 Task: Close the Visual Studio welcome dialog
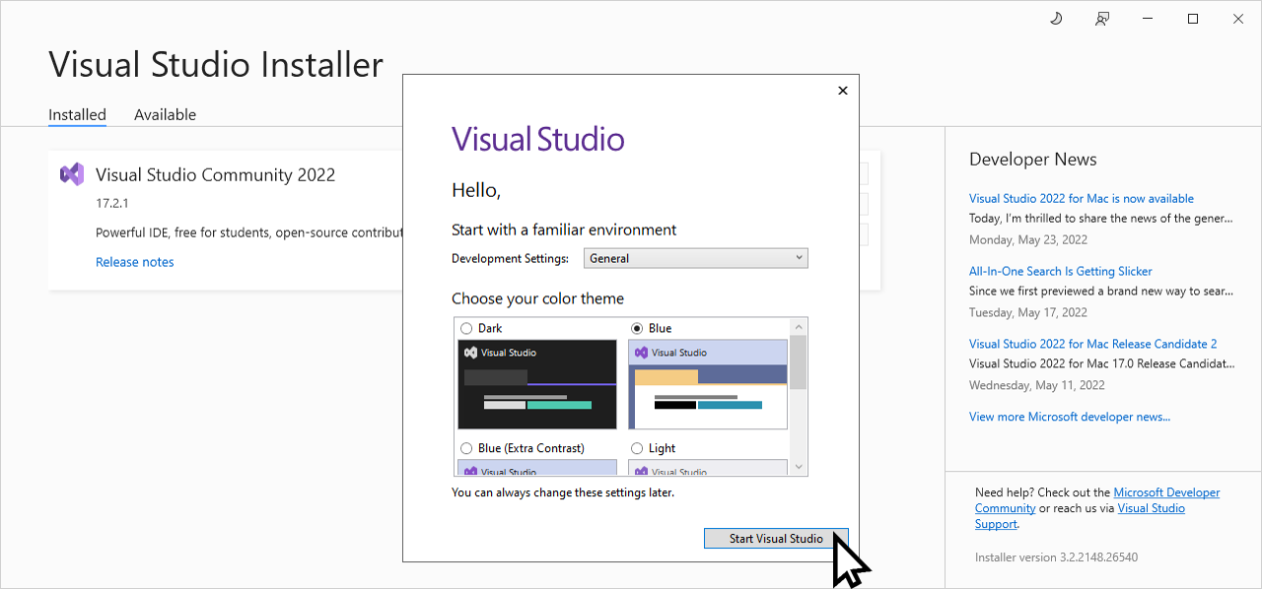pyautogui.click(x=842, y=91)
